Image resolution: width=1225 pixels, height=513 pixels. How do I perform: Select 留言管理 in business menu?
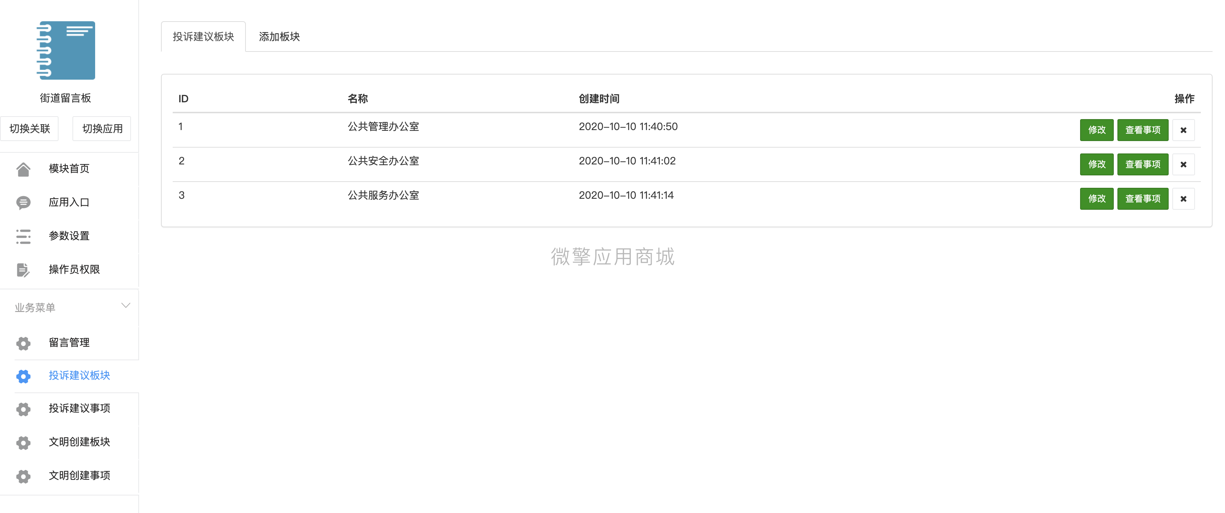70,343
